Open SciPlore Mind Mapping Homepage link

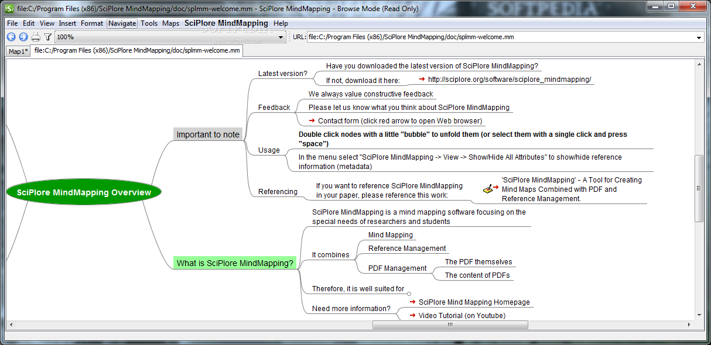[x=474, y=302]
